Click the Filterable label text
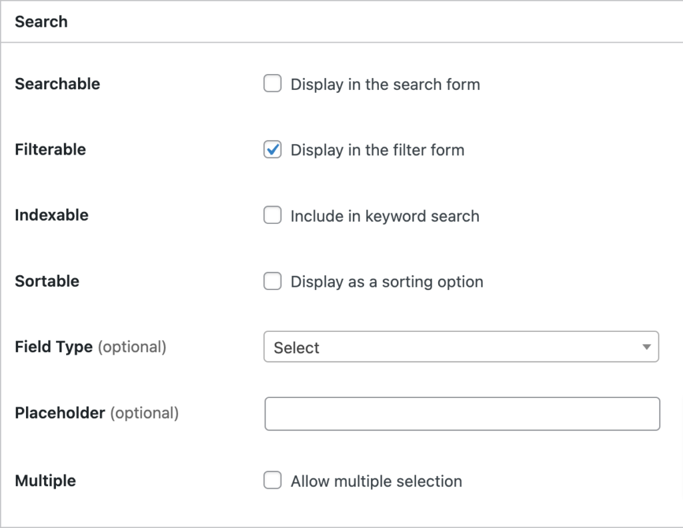The width and height of the screenshot is (683, 528). 50,149
